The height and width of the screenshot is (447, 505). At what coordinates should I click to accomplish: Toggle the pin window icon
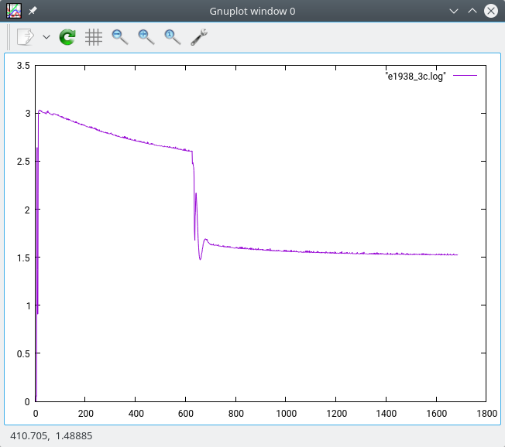coord(33,11)
